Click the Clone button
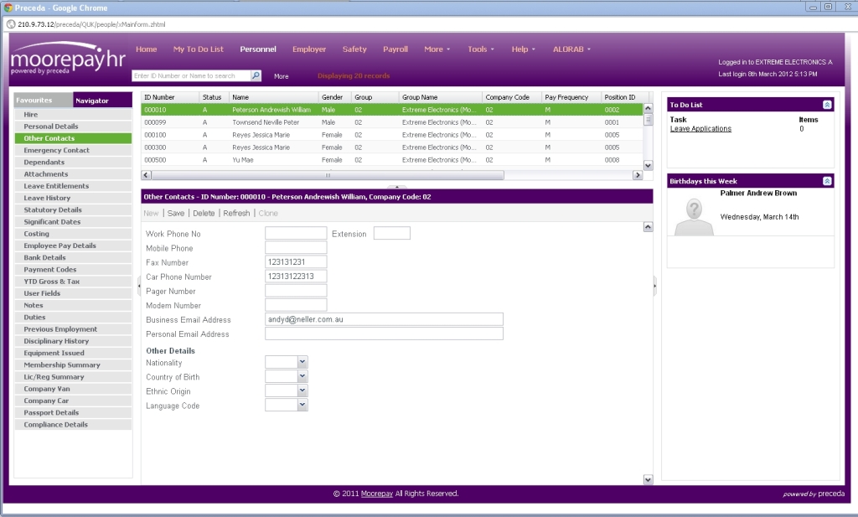The width and height of the screenshot is (858, 517). point(268,214)
